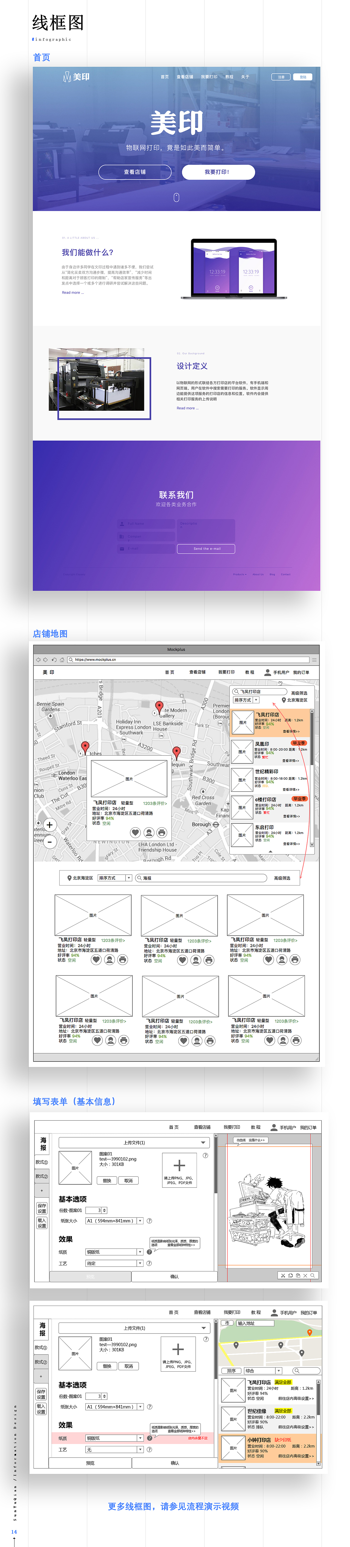Open 我的订单 in the store map header
Screen dimensions: 350x1547
[x=301, y=673]
